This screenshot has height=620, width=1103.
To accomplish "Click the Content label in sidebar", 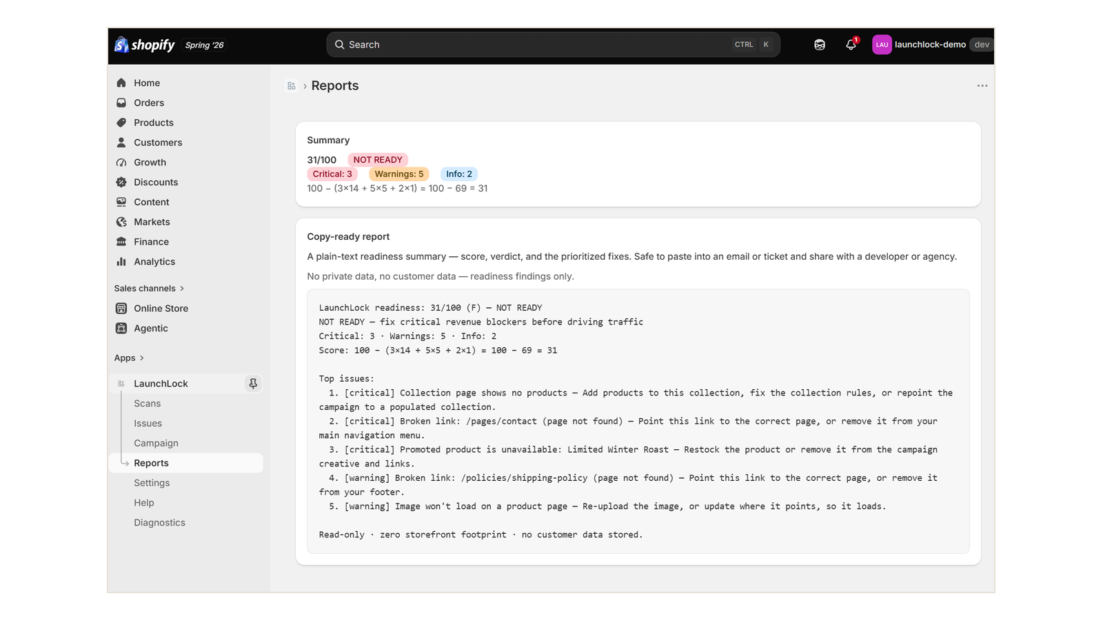I will pyautogui.click(x=152, y=202).
